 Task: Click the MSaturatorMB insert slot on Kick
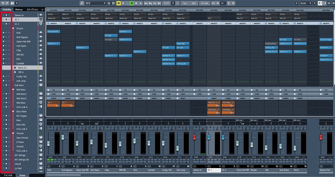tap(54, 32)
